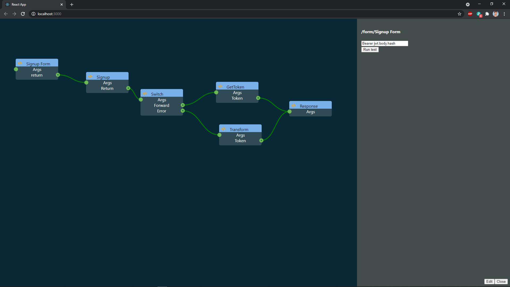Image resolution: width=510 pixels, height=287 pixels.
Task: Click the Transform node icon
Action: point(223,129)
